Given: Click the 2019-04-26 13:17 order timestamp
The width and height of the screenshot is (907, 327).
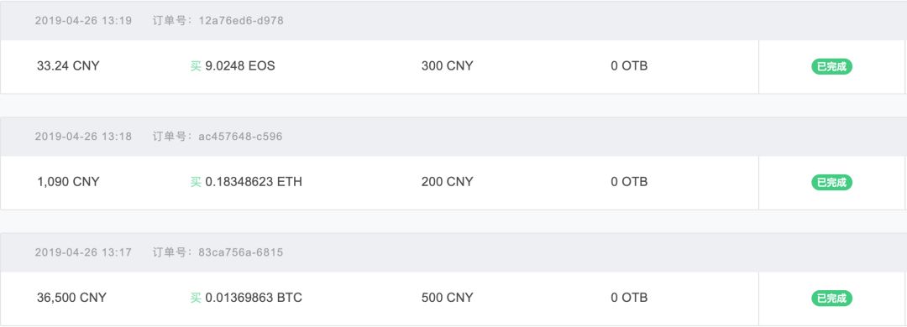Looking at the screenshot, I should 83,252.
